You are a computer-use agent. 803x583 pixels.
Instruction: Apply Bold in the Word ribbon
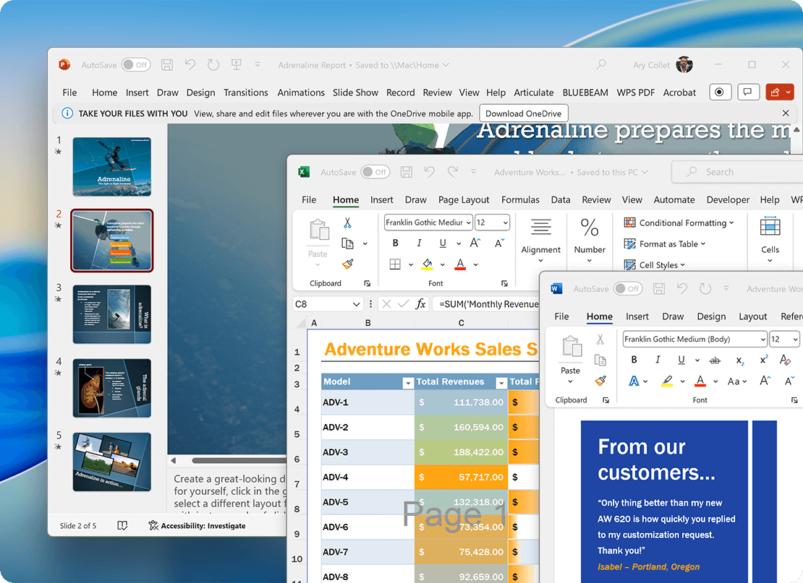pos(634,360)
